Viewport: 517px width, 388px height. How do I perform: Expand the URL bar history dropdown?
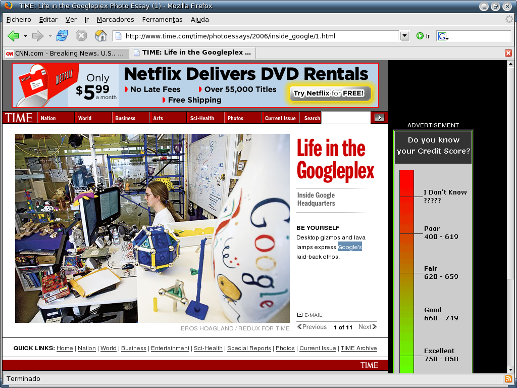click(x=404, y=36)
